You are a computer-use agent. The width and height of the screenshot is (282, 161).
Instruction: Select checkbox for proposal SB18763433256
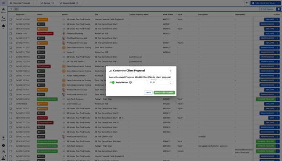pyautogui.click(x=11, y=29)
